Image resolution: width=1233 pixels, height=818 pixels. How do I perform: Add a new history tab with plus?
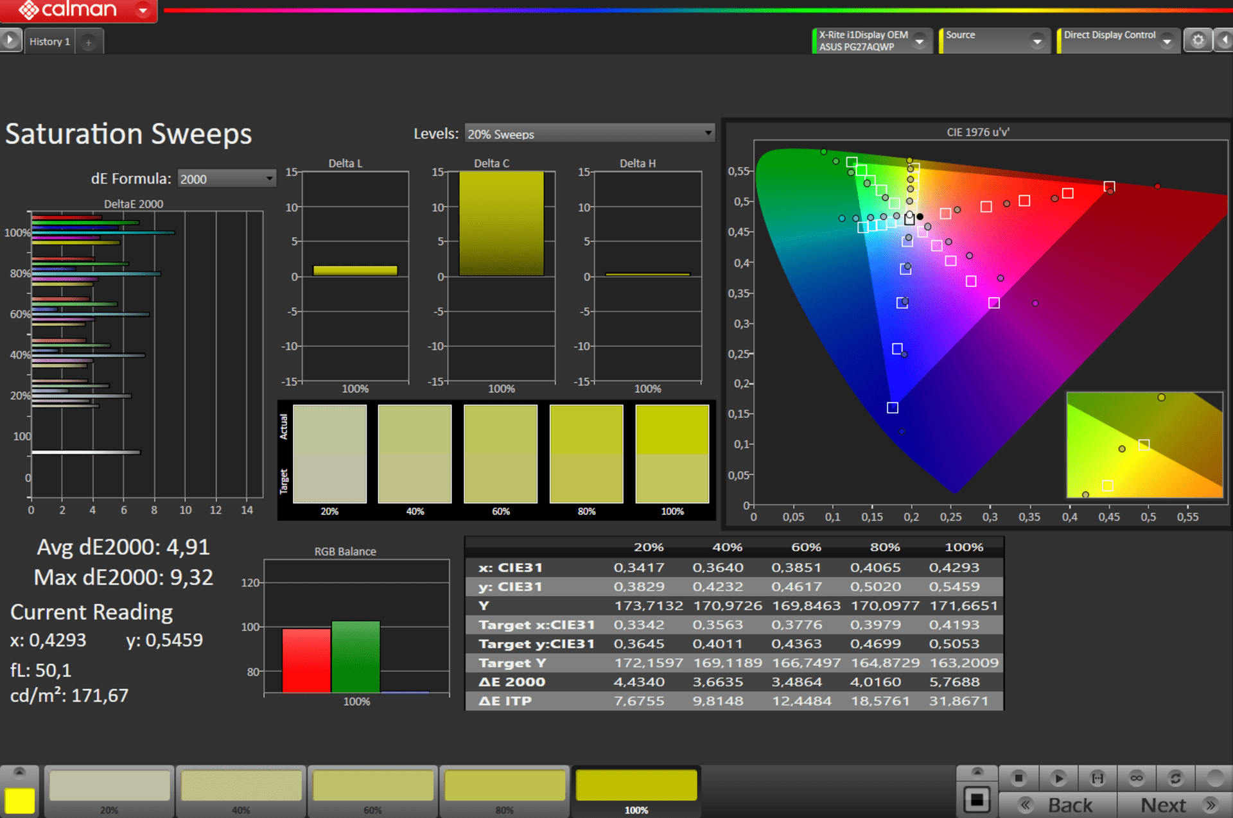[x=89, y=42]
